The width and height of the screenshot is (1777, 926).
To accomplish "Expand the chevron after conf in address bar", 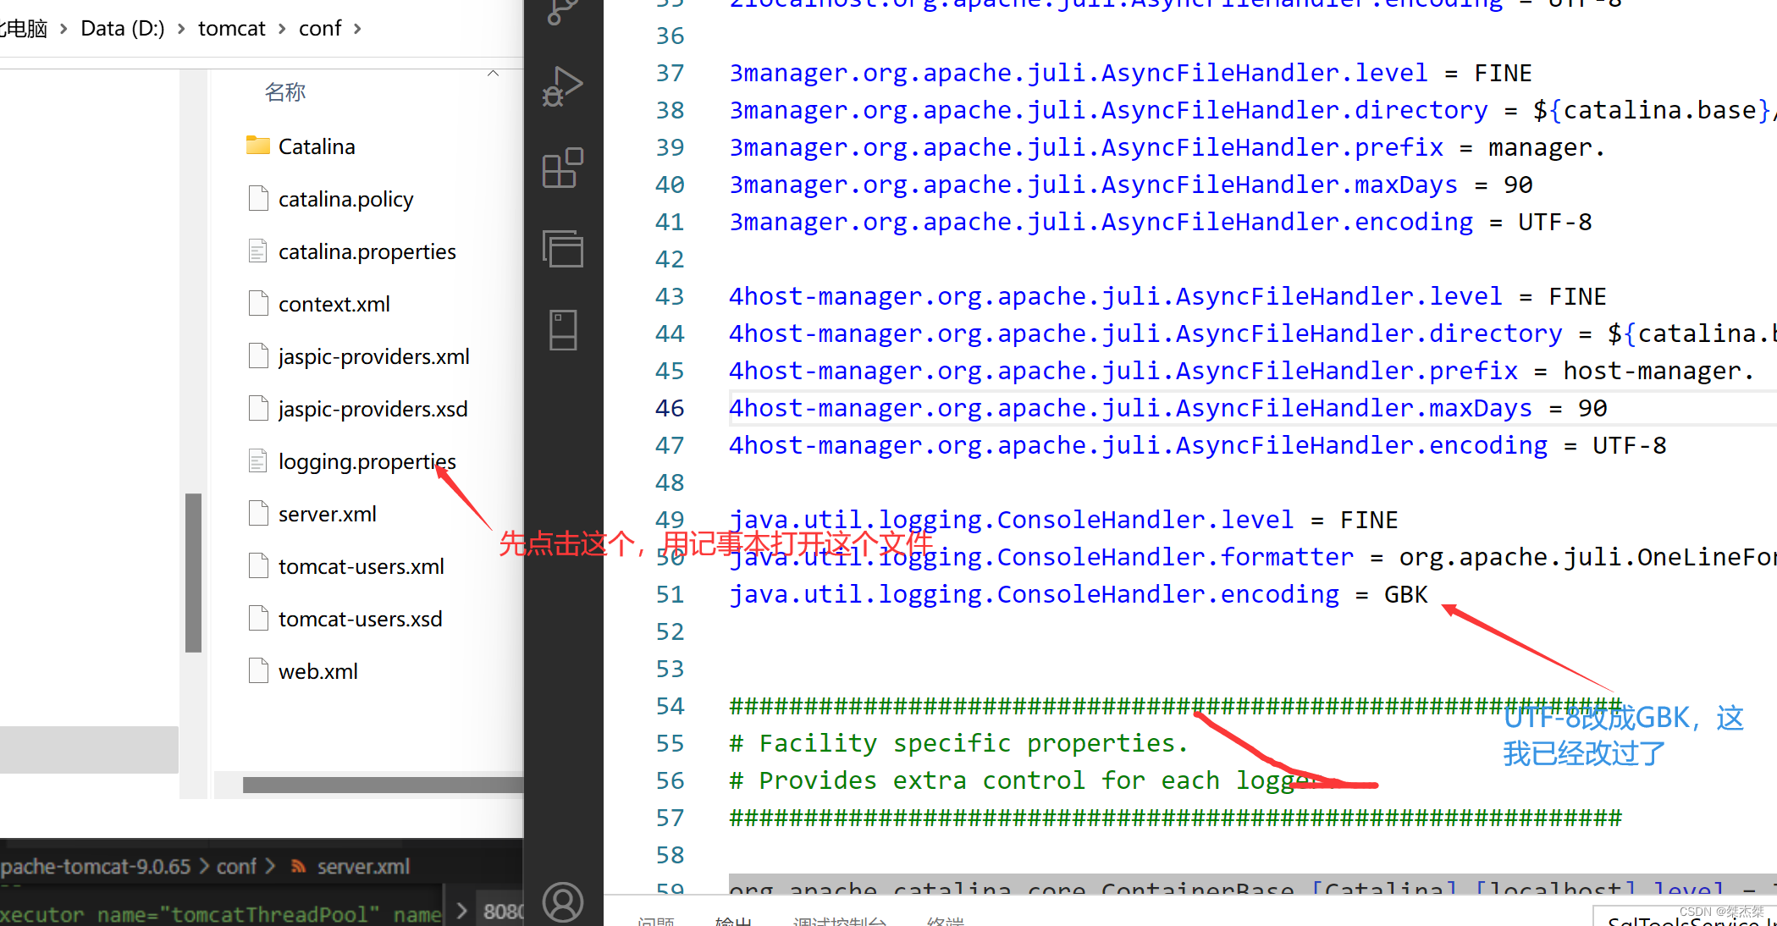I will (x=357, y=29).
